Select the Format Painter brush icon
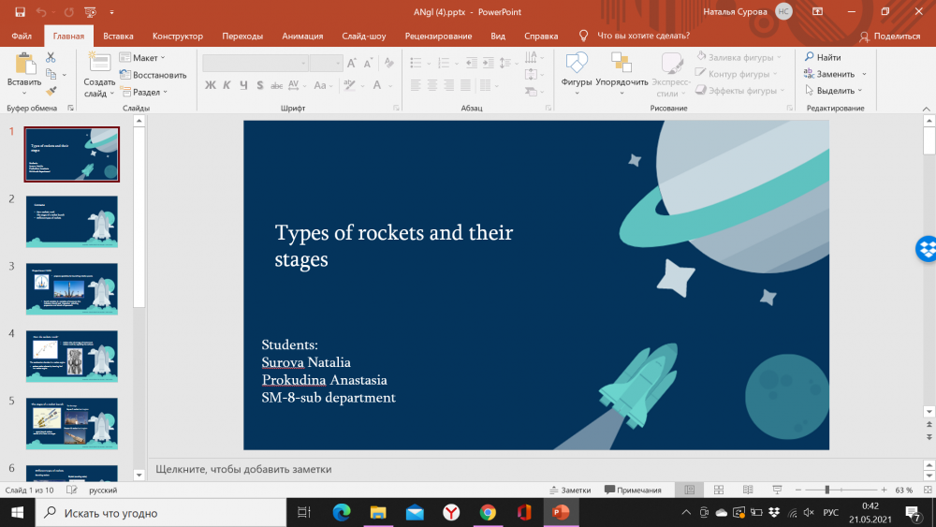This screenshot has height=527, width=936. click(51, 91)
